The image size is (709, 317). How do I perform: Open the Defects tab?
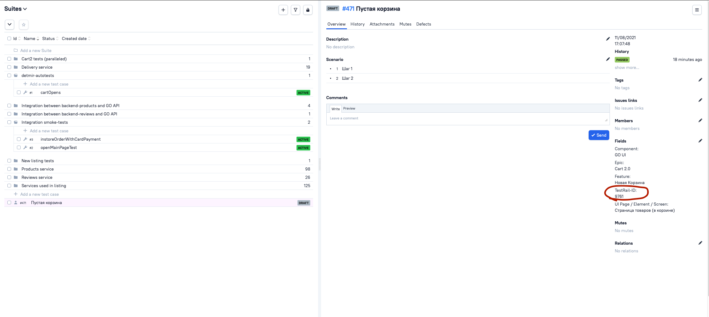(423, 24)
